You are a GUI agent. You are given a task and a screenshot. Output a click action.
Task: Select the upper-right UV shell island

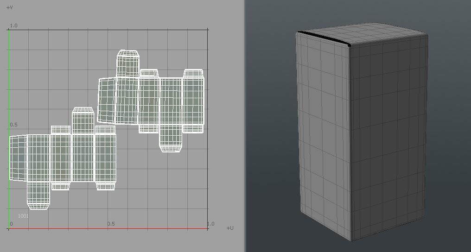(151, 101)
